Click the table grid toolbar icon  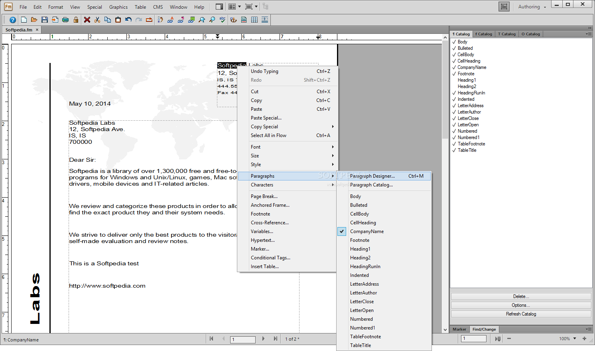254,20
